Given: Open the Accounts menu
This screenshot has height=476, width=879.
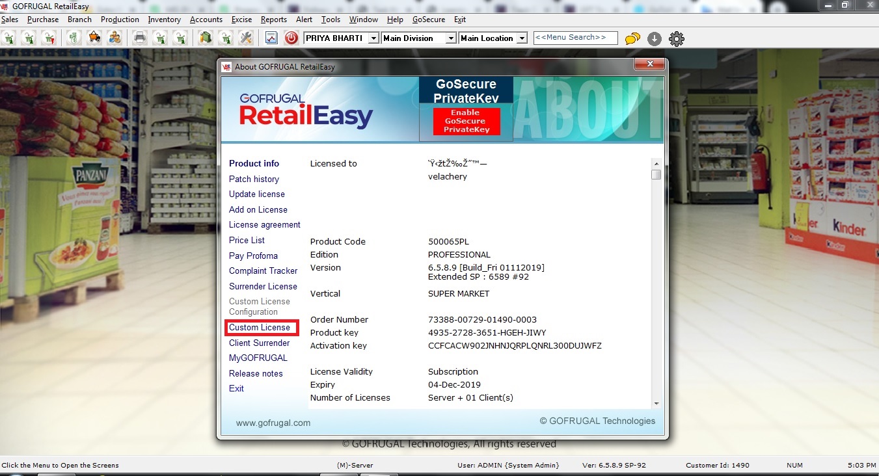Looking at the screenshot, I should [x=206, y=20].
